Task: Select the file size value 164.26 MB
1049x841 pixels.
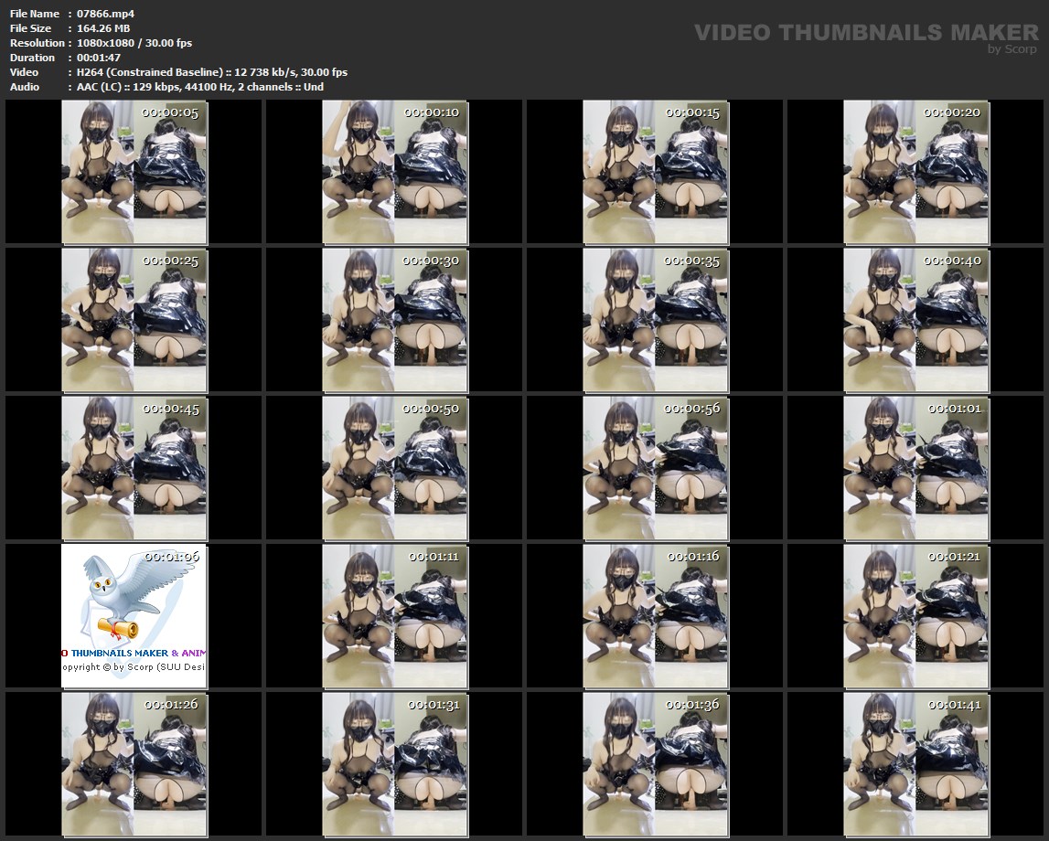Action: 103,28
